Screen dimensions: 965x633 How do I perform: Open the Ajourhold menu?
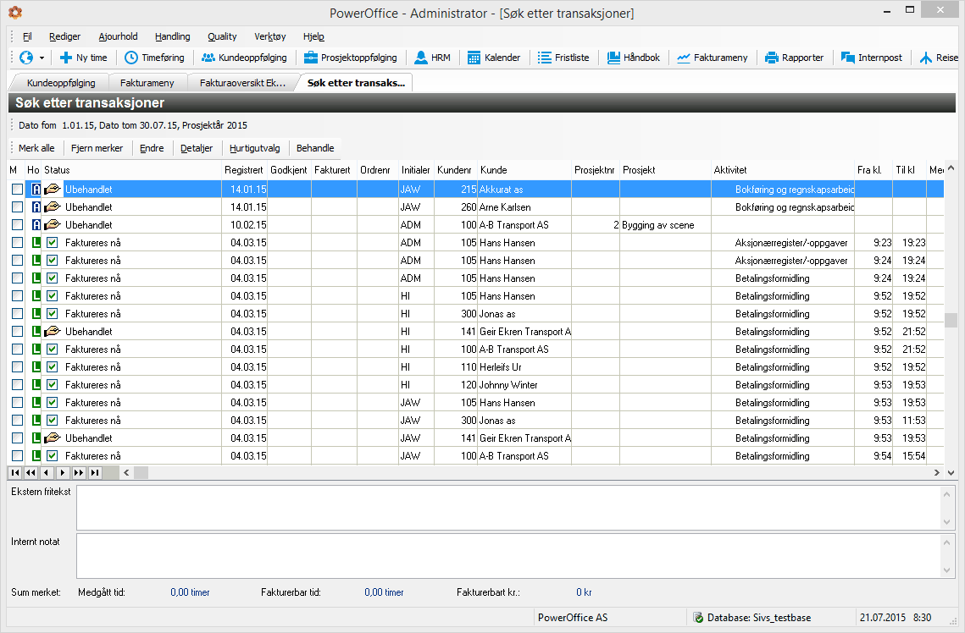[118, 37]
